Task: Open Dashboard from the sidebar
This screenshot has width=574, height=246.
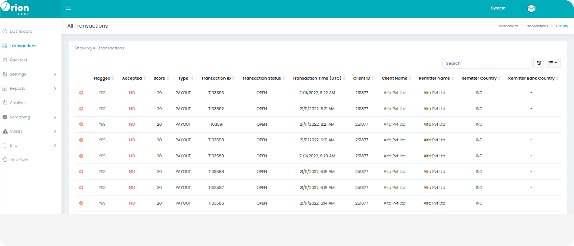Action: click(x=21, y=31)
